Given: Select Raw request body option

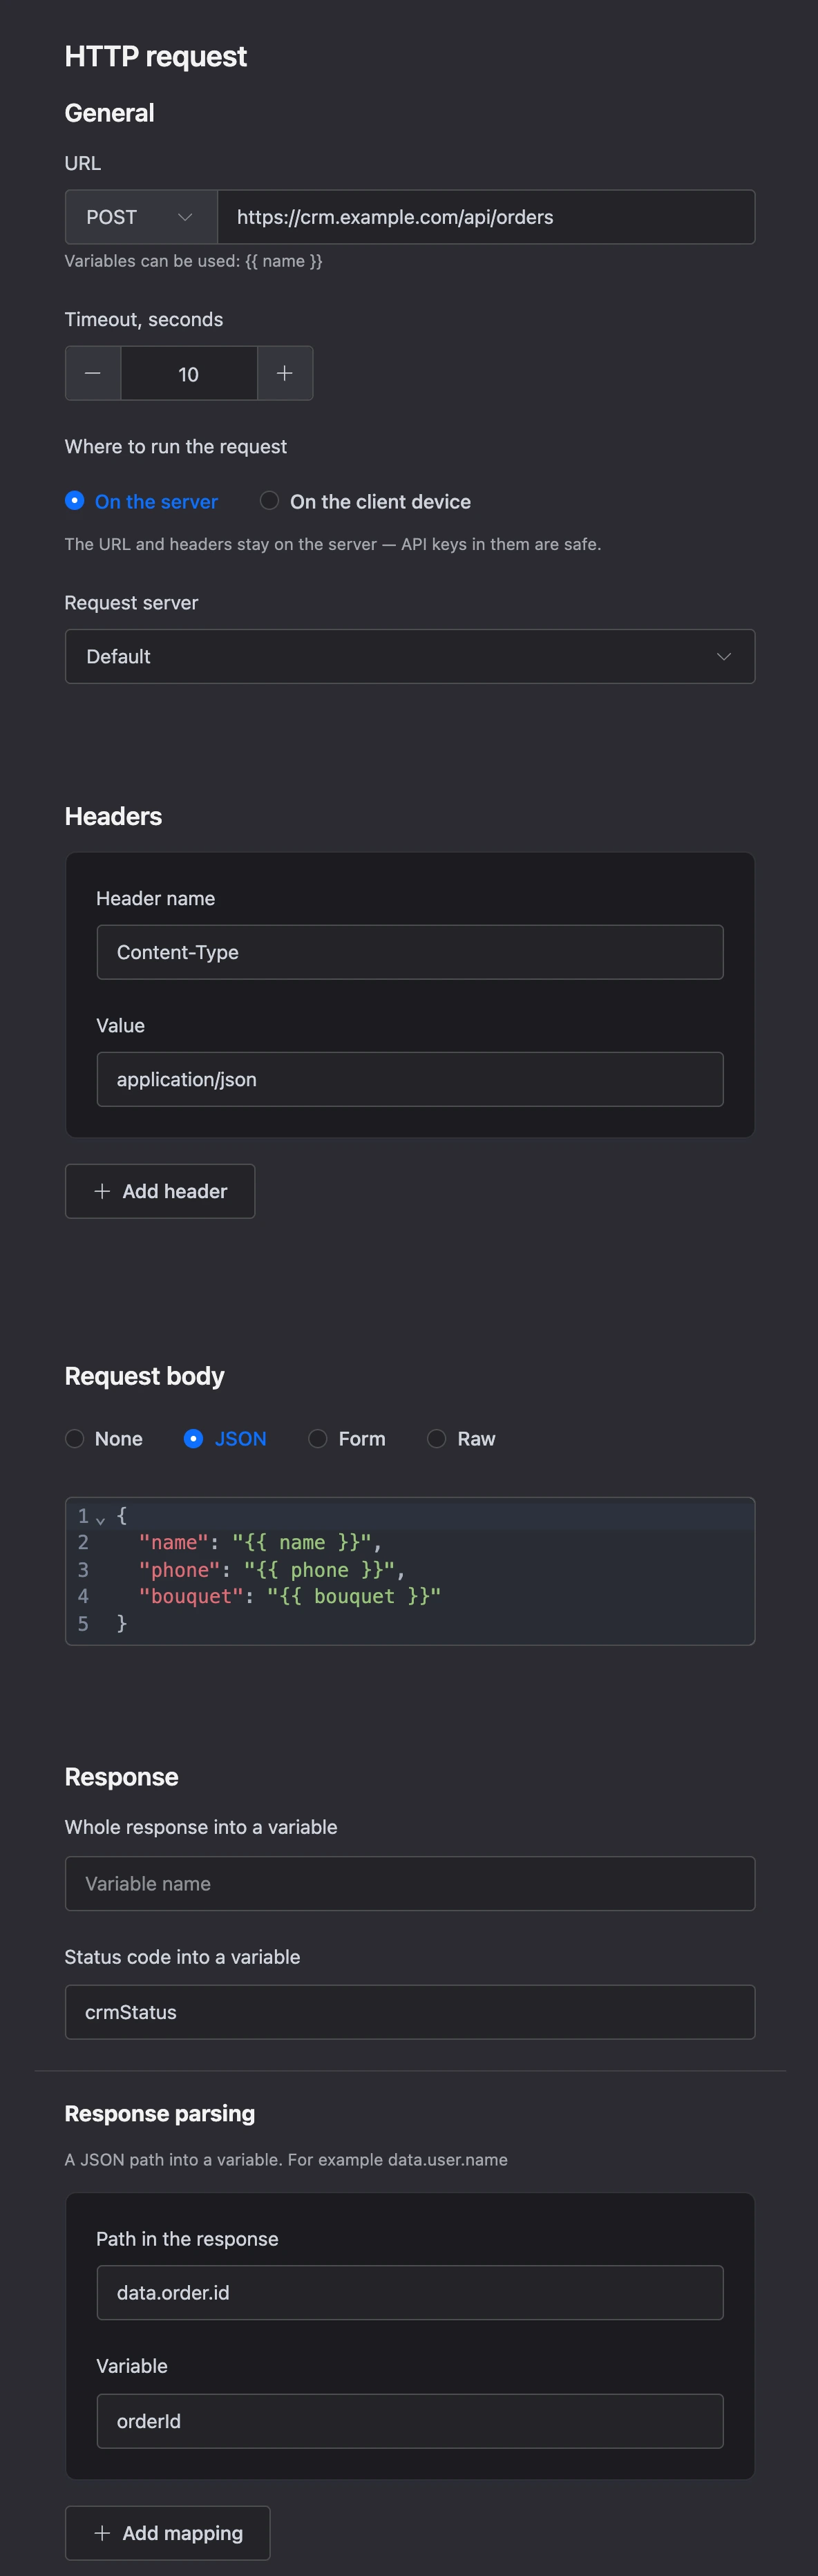Looking at the screenshot, I should pyautogui.click(x=461, y=1438).
